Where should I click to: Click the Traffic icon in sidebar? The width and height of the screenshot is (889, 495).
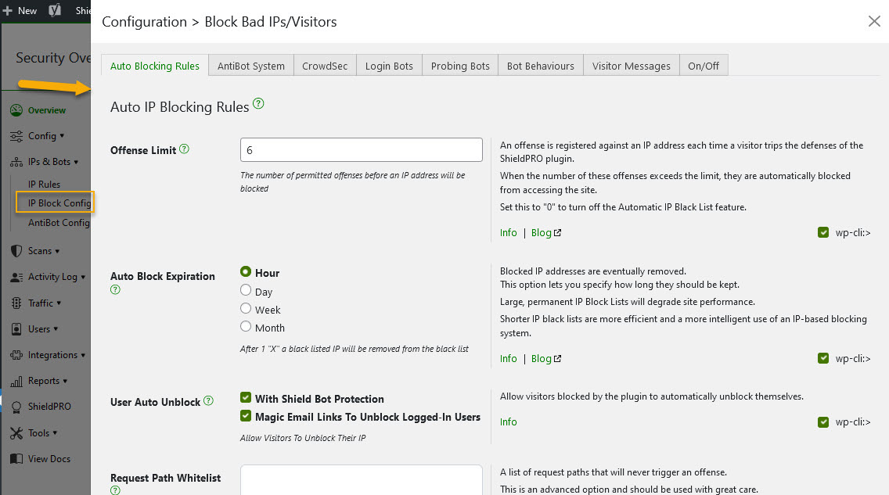tap(16, 303)
